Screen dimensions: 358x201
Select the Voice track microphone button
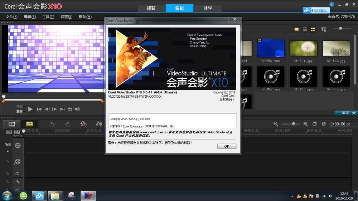click(x=18, y=182)
